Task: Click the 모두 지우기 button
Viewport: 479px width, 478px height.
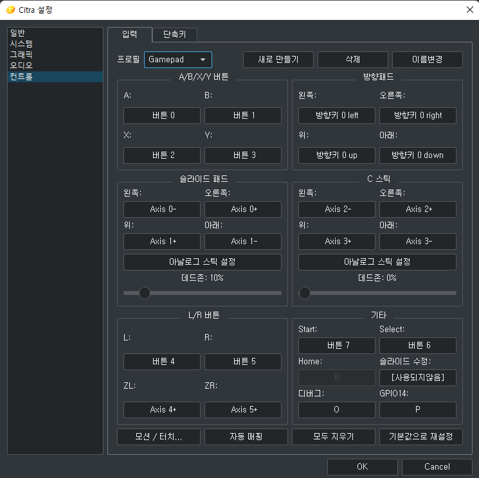Action: (334, 437)
